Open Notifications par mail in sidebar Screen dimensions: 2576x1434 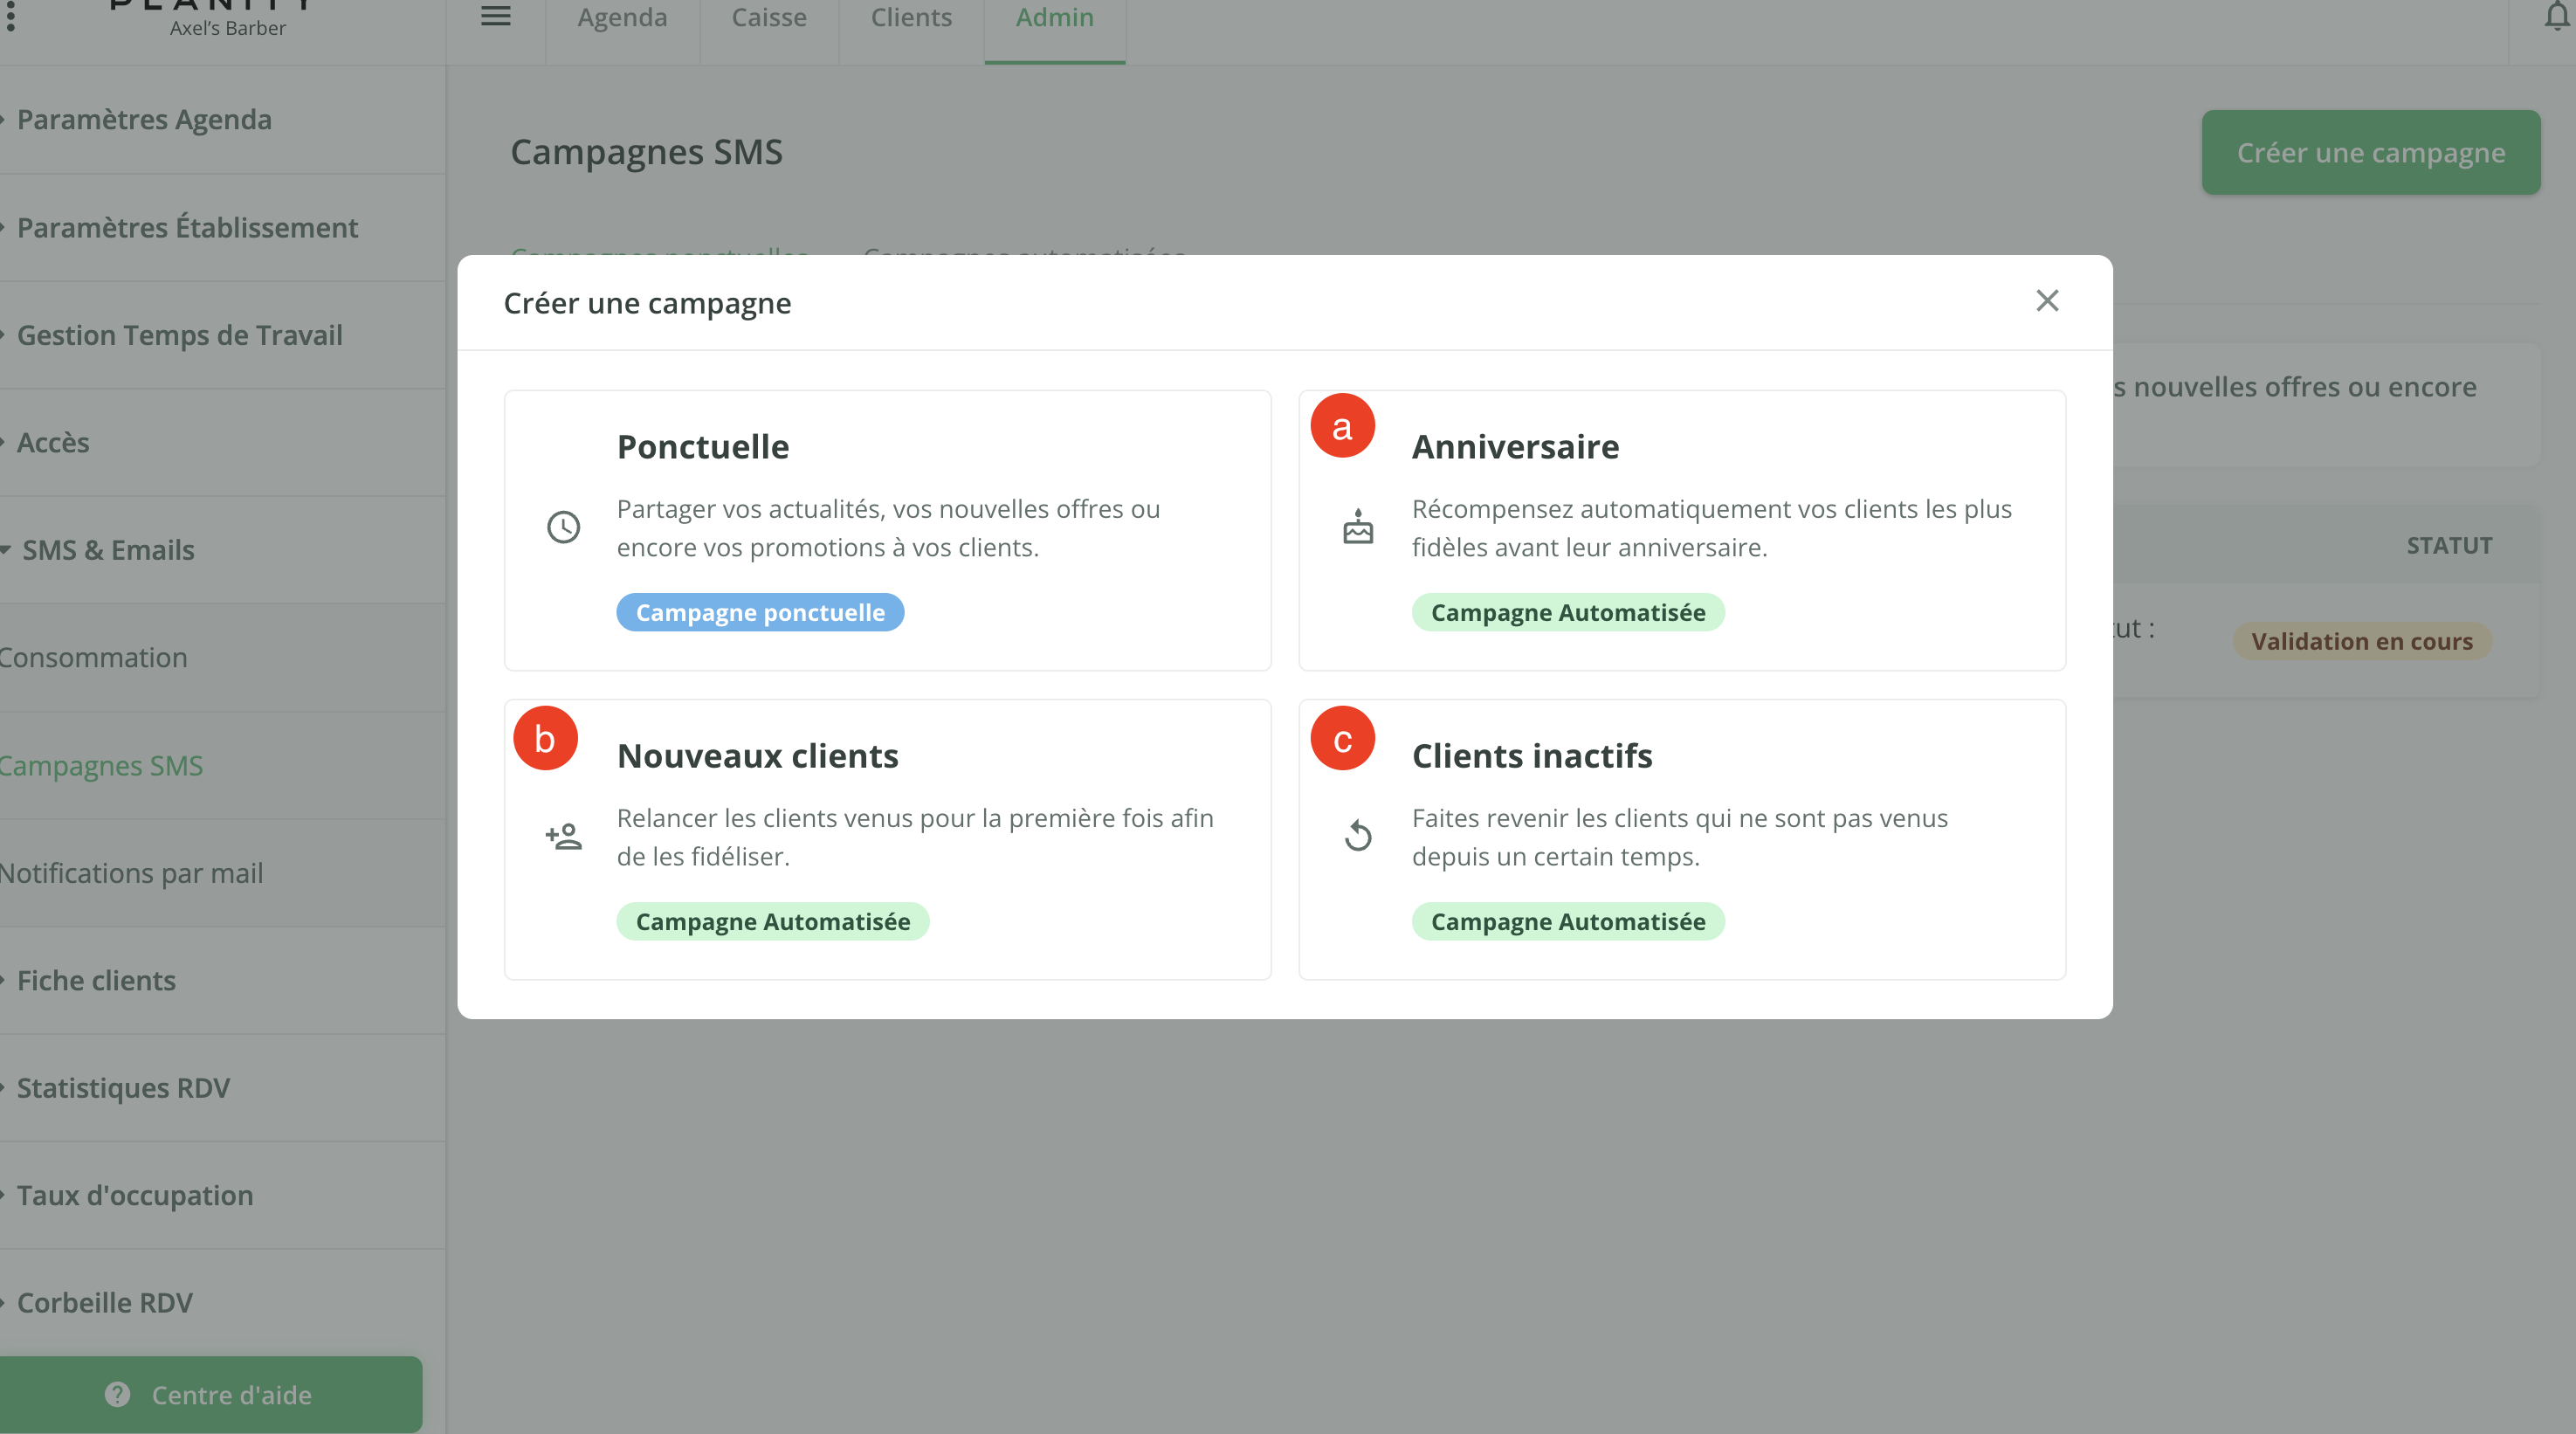131,873
